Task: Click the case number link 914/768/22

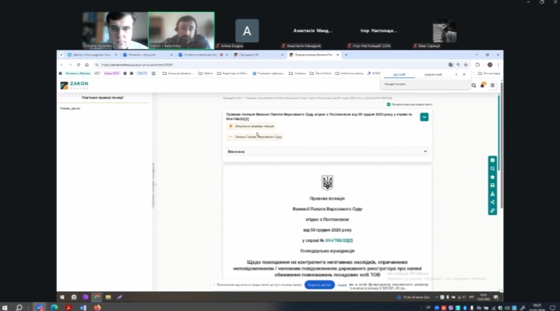Action: coord(338,240)
